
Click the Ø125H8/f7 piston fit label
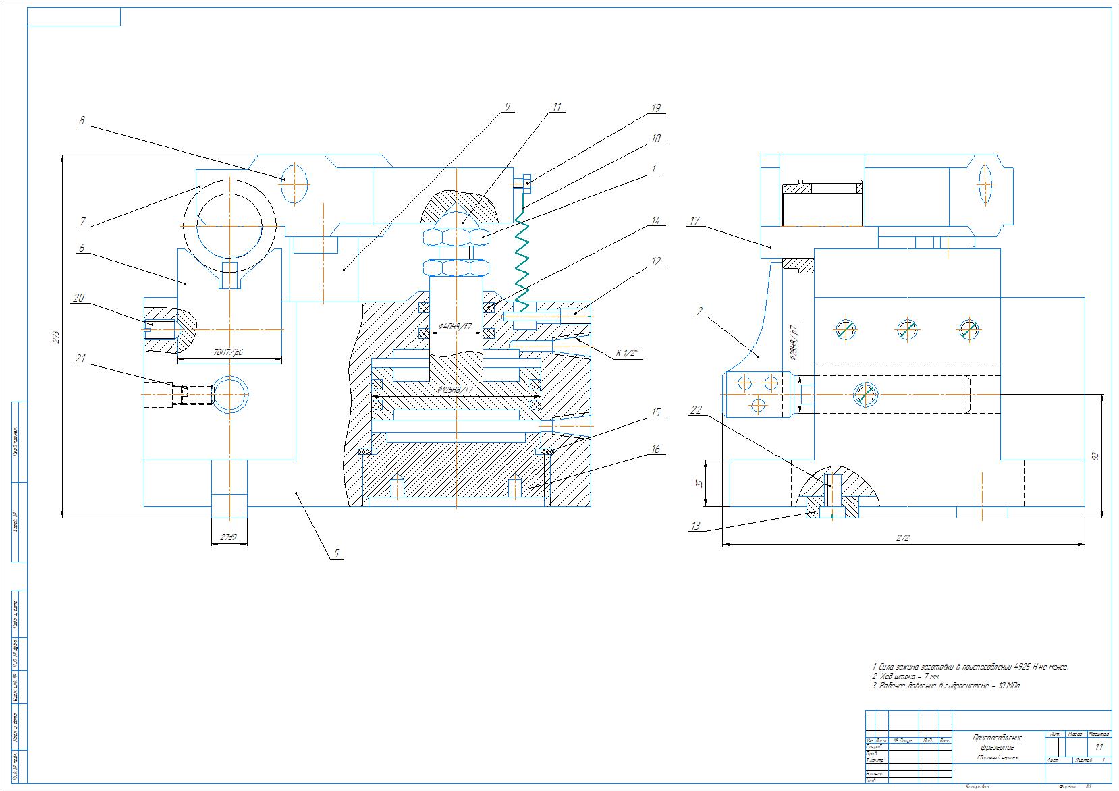tap(456, 390)
